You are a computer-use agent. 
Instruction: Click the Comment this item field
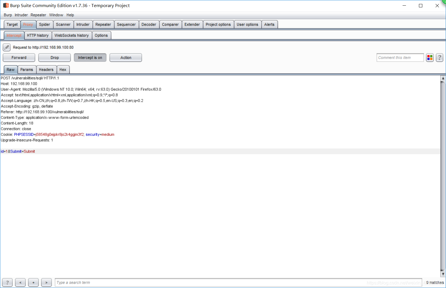pyautogui.click(x=400, y=58)
